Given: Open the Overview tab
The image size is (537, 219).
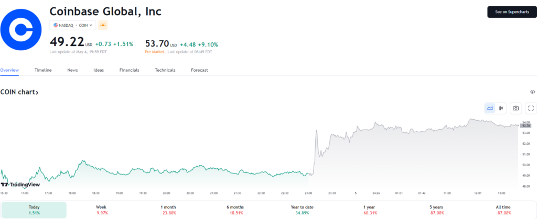Looking at the screenshot, I should pos(9,70).
